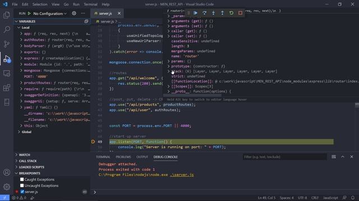The image size is (359, 201).
Task: Open launch.json via the gear icon
Action: click(x=74, y=13)
